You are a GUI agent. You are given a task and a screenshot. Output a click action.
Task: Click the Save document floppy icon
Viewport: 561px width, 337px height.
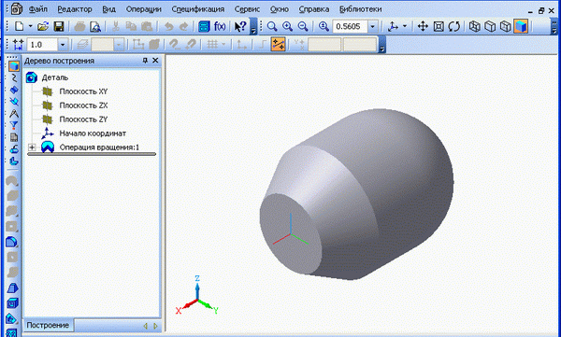point(59,26)
